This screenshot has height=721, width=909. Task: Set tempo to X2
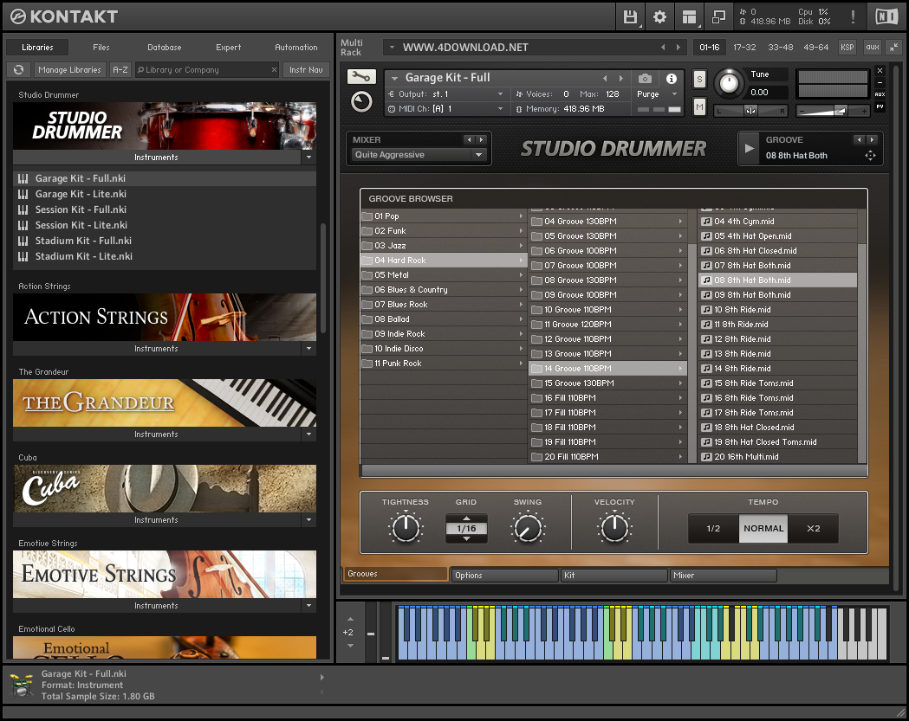pos(814,528)
